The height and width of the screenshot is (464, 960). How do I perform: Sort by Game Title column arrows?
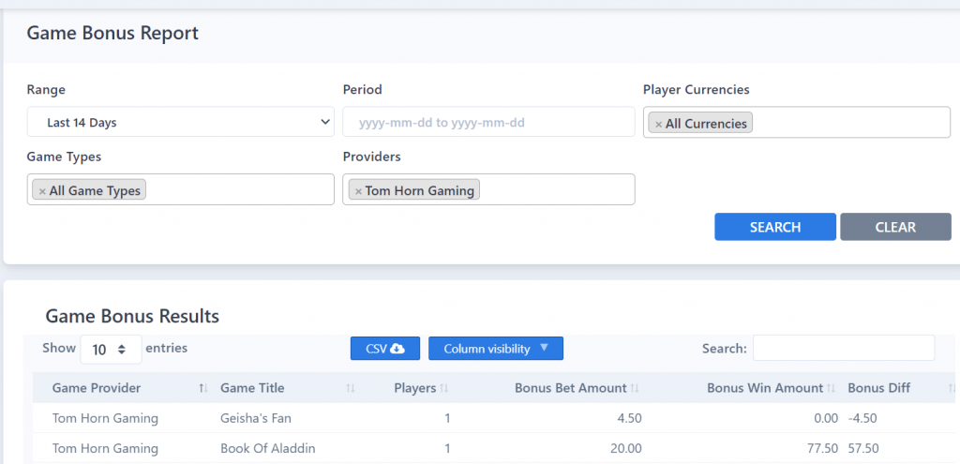pyautogui.click(x=351, y=388)
